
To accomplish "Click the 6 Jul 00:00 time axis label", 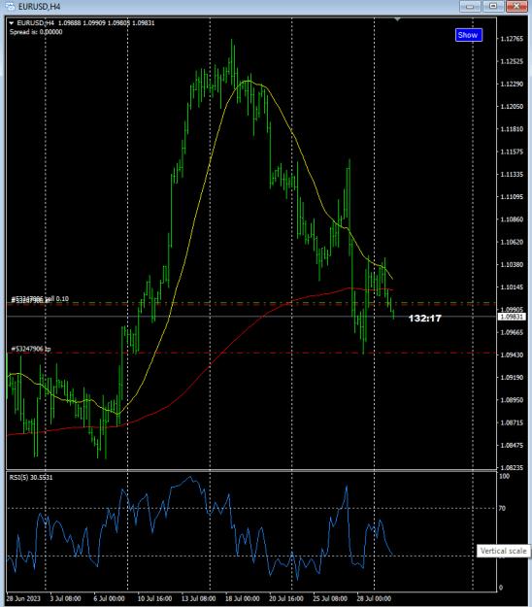I will pos(109,599).
